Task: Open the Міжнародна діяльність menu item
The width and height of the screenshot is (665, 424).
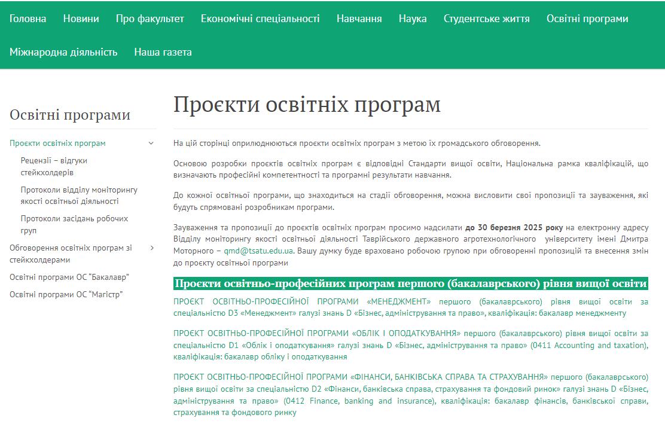Action: tap(63, 52)
